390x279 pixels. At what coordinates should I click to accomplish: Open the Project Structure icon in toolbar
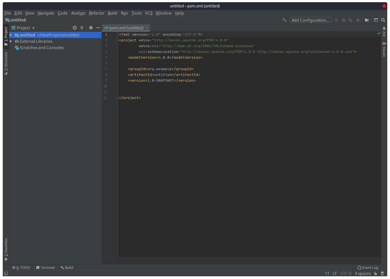(x=367, y=20)
